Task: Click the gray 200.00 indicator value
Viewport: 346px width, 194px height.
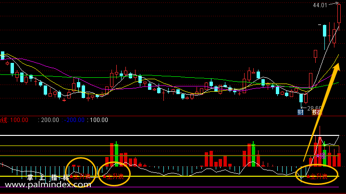Action: 50,120
